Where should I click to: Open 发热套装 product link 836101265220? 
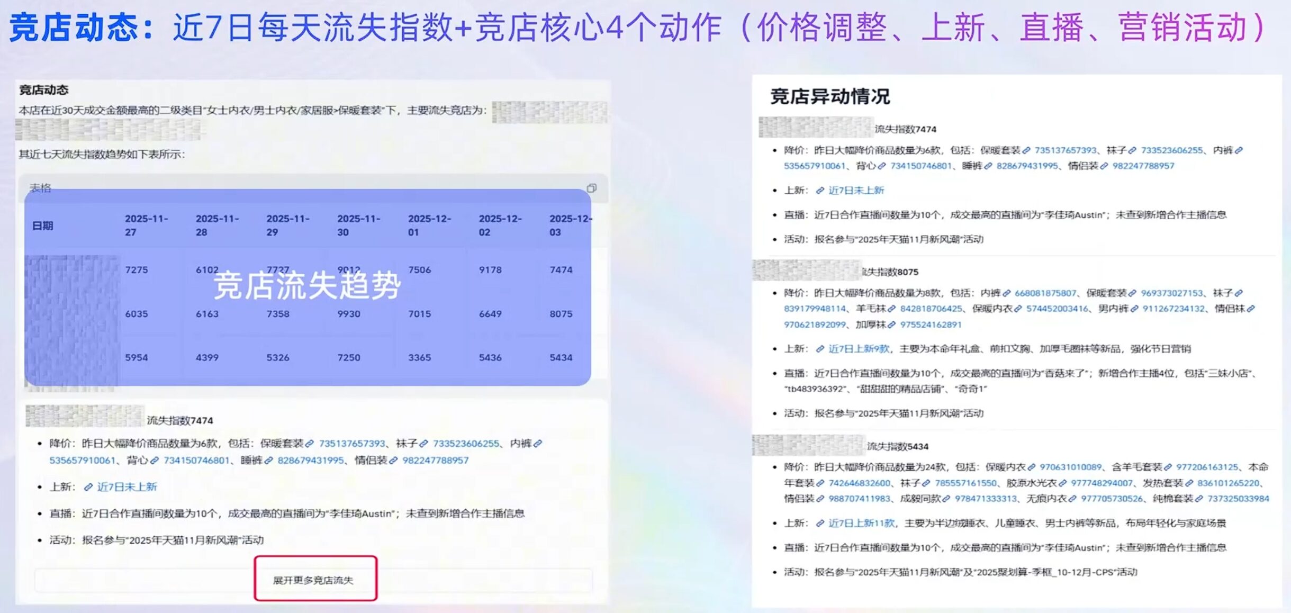point(1229,483)
